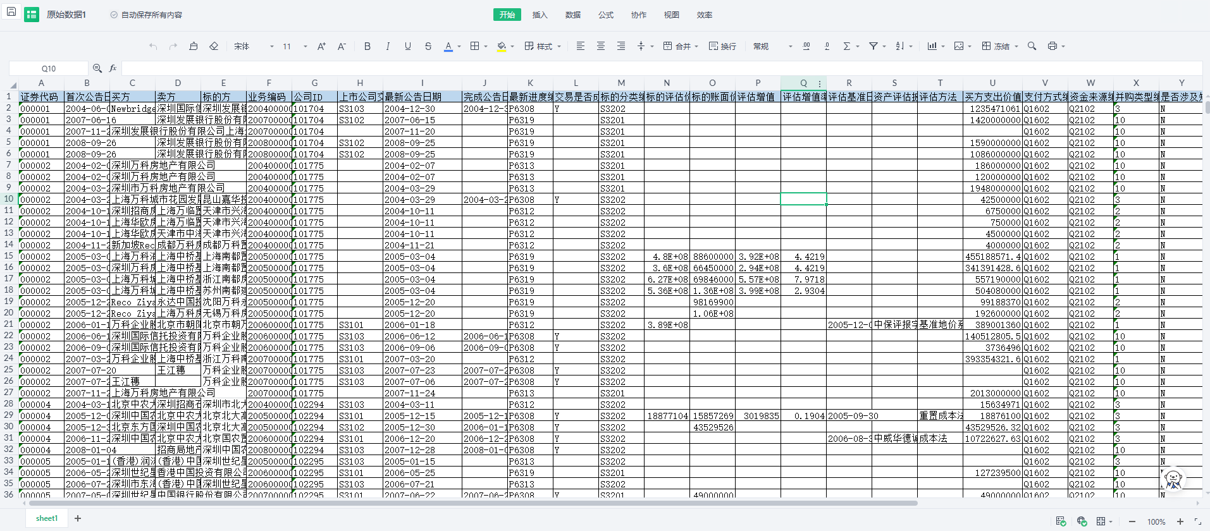Apply the yellow fill color bucket

tap(502, 46)
